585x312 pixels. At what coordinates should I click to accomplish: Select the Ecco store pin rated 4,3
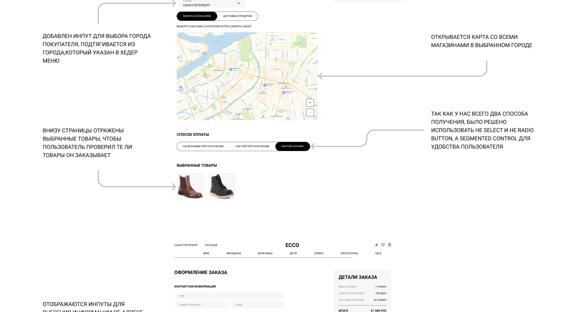click(x=284, y=92)
